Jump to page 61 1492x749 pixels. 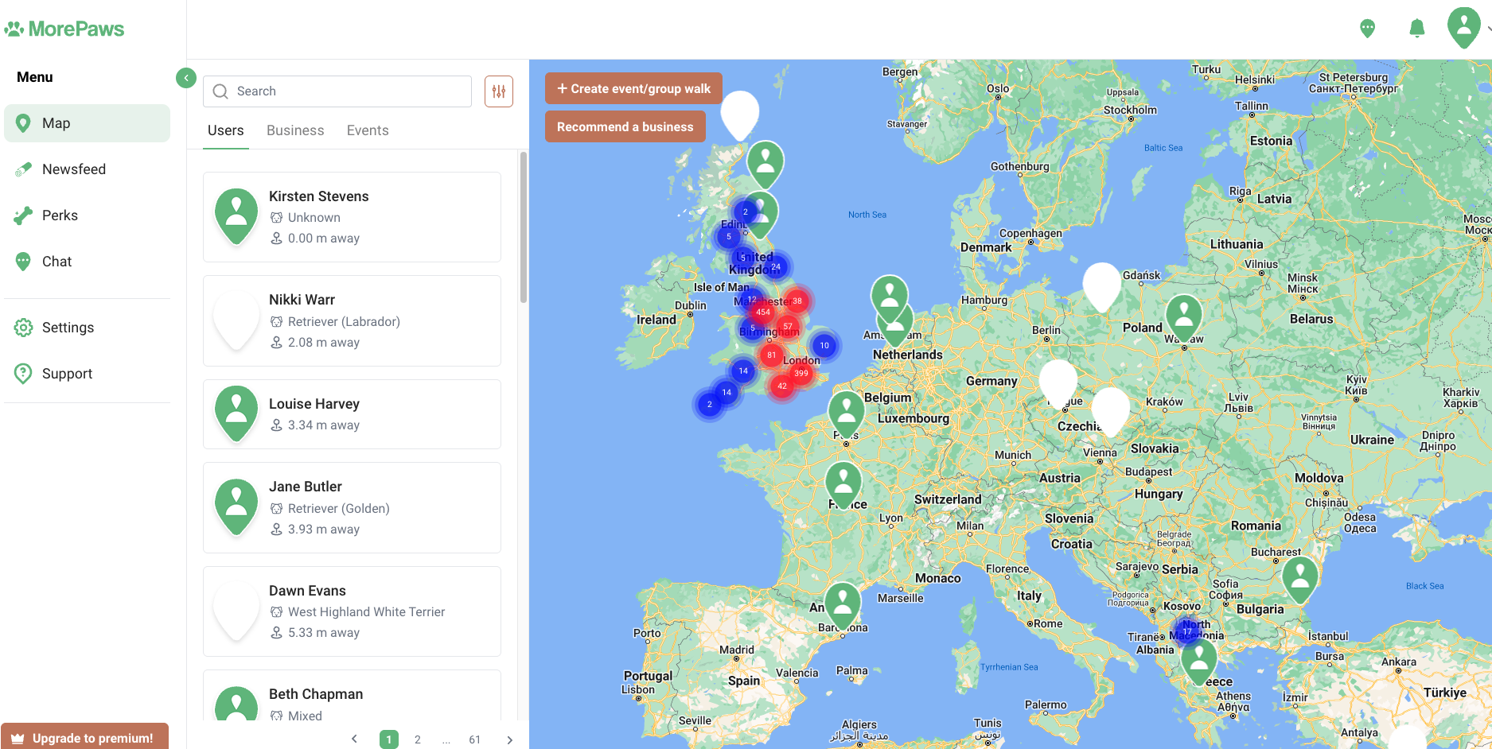point(474,739)
